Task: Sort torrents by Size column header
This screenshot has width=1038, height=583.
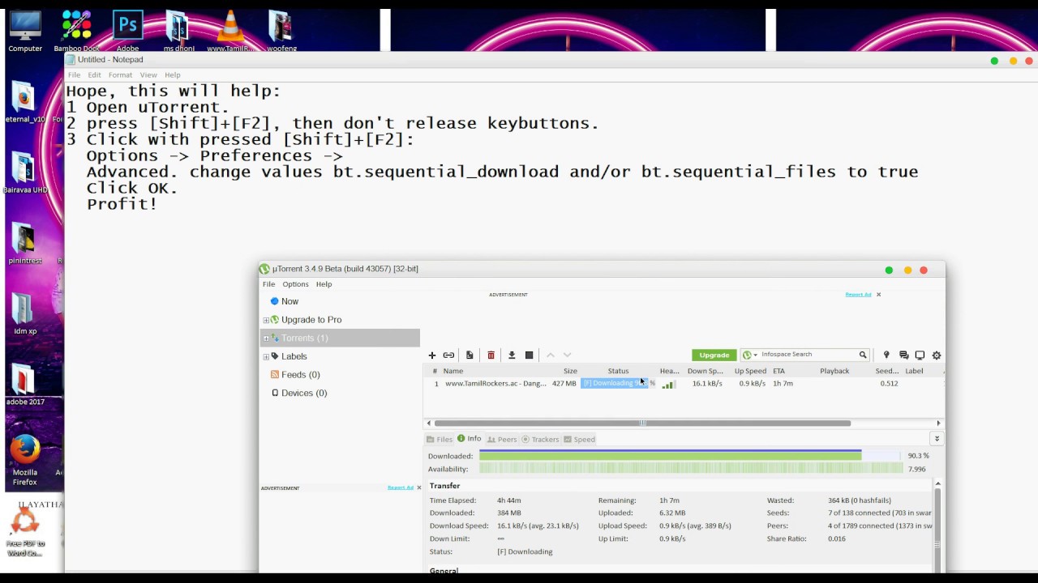Action: (570, 371)
